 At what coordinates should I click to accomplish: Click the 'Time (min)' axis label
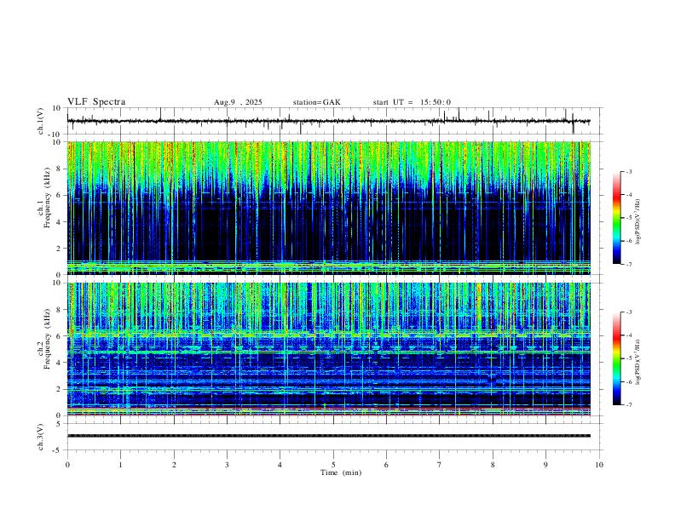pyautogui.click(x=341, y=472)
